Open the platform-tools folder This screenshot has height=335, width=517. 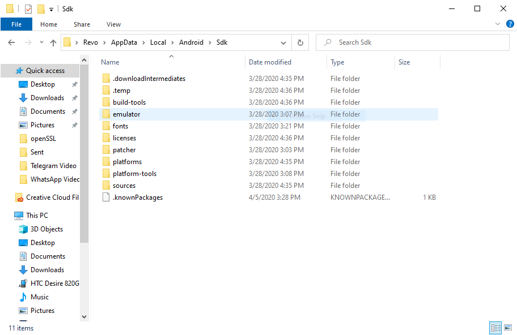click(134, 173)
